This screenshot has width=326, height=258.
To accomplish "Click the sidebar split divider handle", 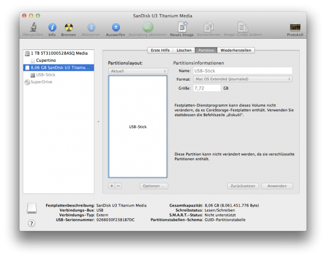I will point(98,121).
